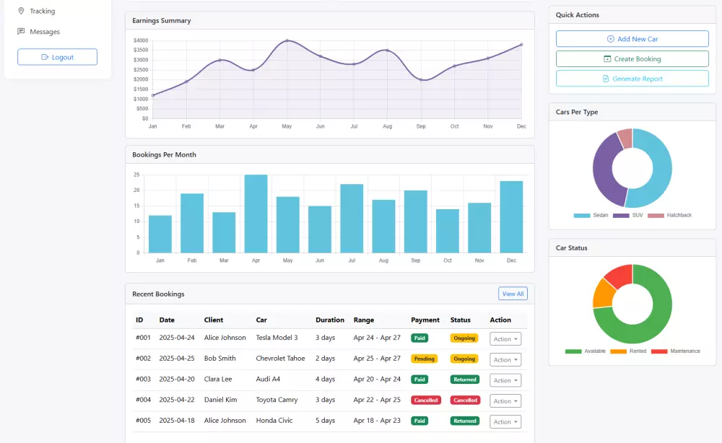Viewport: 722px width, 443px height.
Task: Click the Oct bar in Bookings Per Month
Action: 448,231
